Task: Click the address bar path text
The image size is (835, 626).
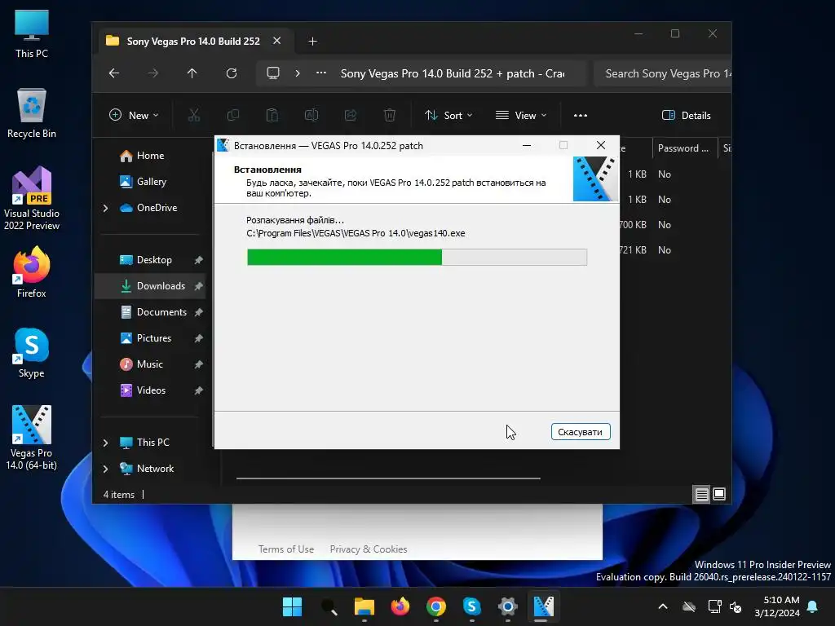Action: point(453,73)
